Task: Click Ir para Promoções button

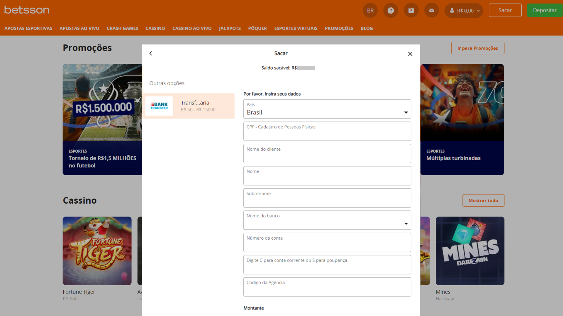Action: (x=478, y=48)
